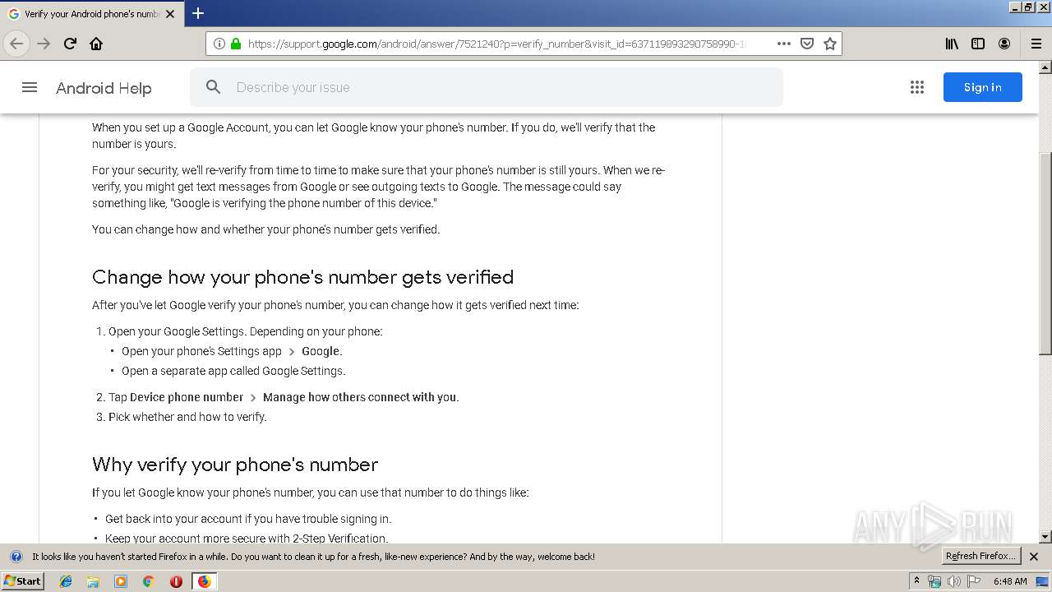Click text Manage how others connect with you
The image size is (1052, 592).
(x=360, y=397)
